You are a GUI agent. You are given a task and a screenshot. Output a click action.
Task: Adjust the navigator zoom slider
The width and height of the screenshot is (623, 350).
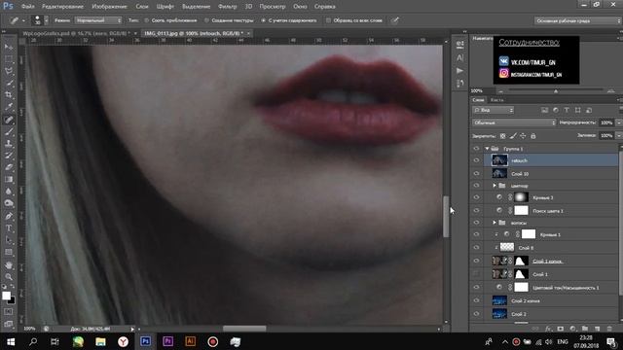tap(556, 90)
